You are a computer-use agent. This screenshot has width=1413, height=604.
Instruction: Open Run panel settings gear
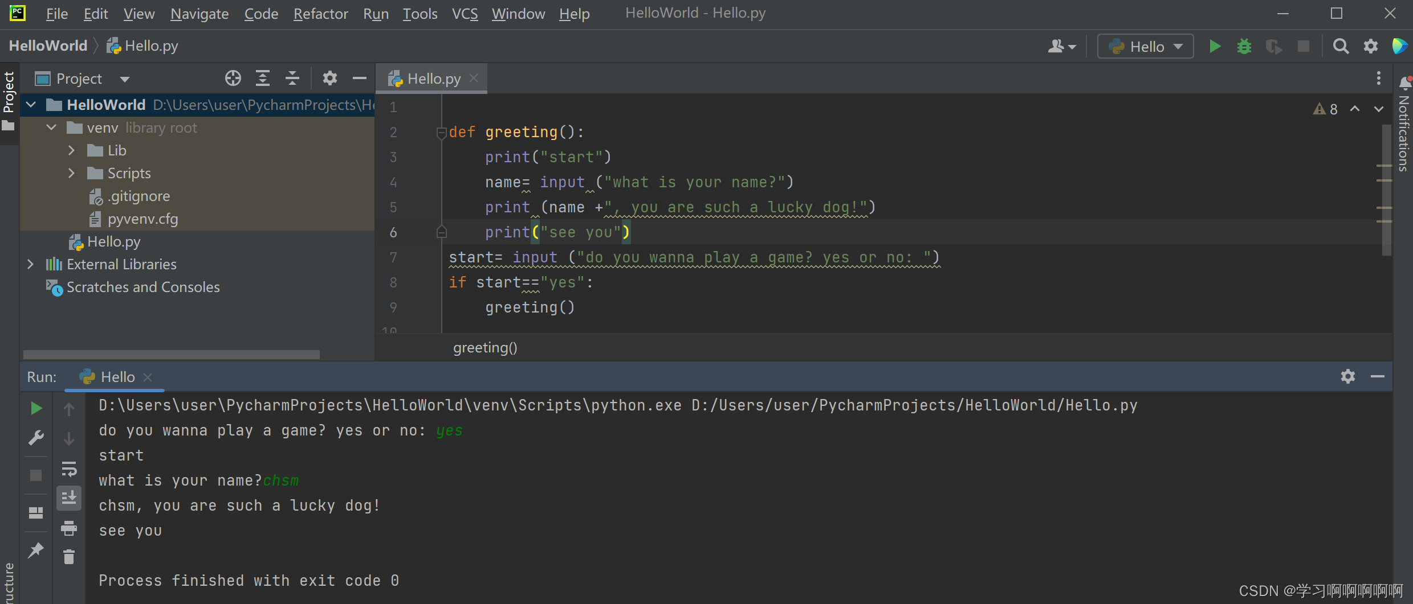1348,376
